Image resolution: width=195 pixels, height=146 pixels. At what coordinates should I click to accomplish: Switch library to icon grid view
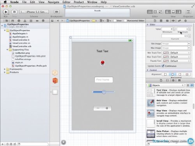tap(188, 85)
